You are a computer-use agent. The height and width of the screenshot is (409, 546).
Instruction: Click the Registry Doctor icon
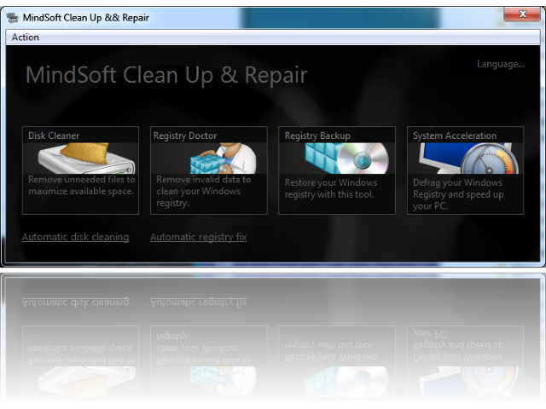(x=223, y=158)
